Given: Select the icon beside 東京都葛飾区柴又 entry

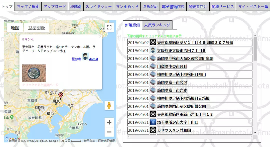Looking at the screenshot, I should [x=153, y=42].
